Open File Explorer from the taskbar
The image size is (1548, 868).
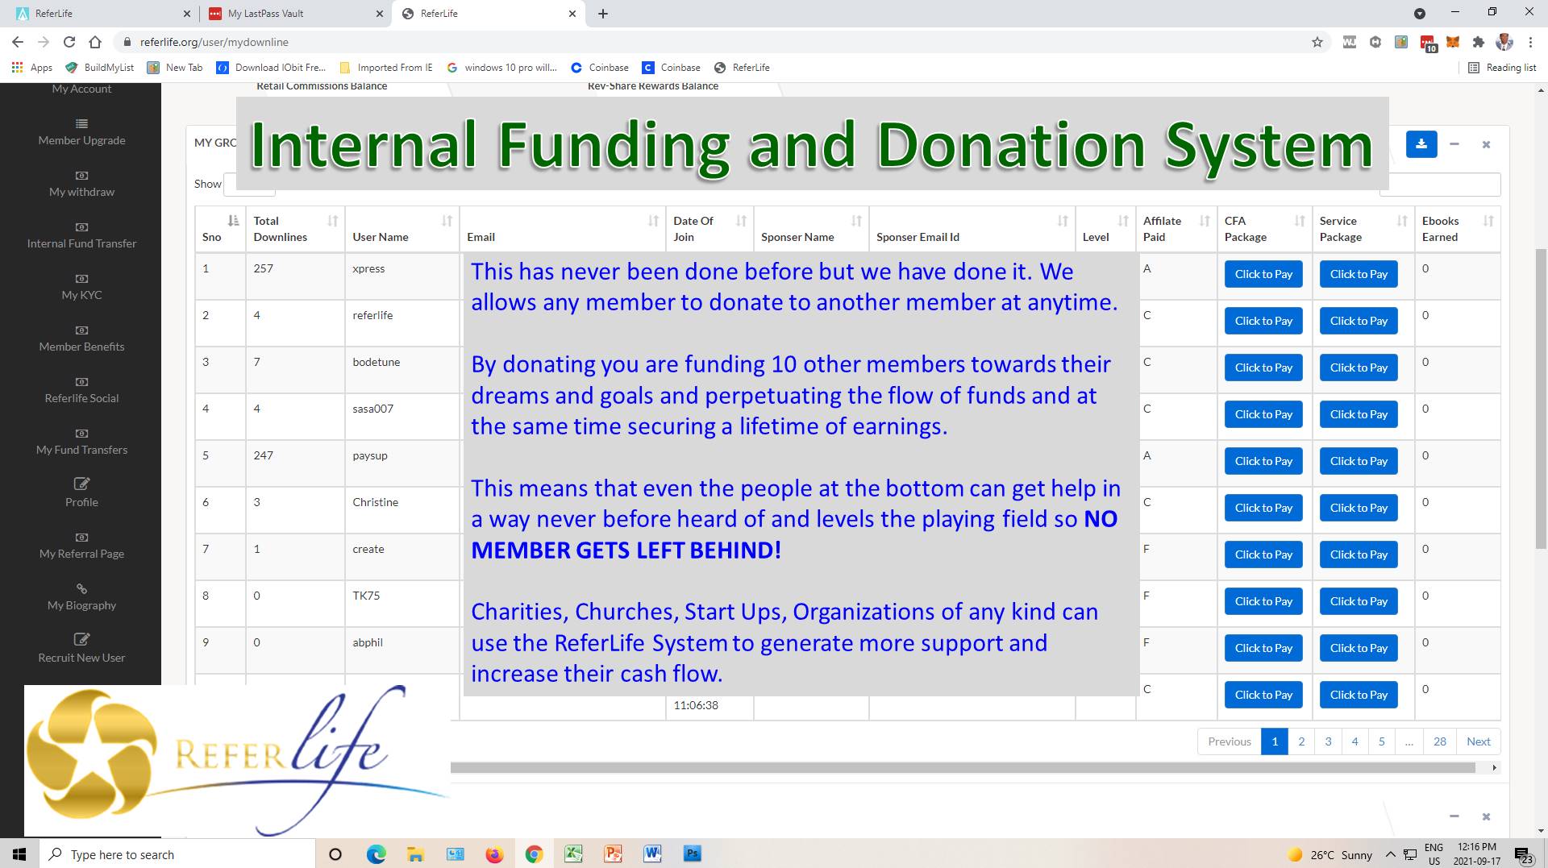(415, 854)
